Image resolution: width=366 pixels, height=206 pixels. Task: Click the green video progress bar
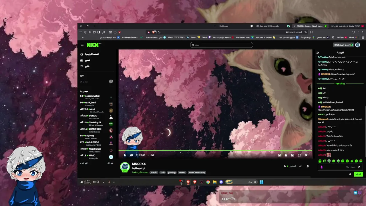tap(215, 150)
